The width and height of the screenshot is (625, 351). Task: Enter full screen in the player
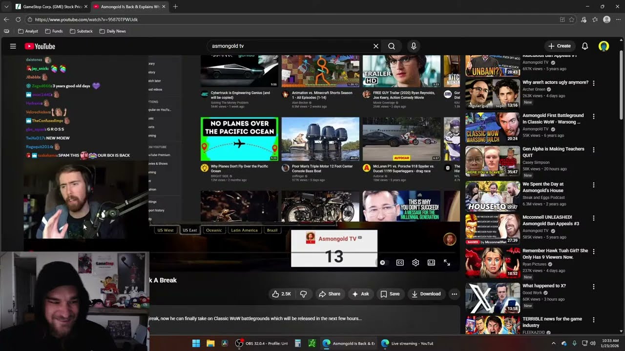pyautogui.click(x=447, y=262)
